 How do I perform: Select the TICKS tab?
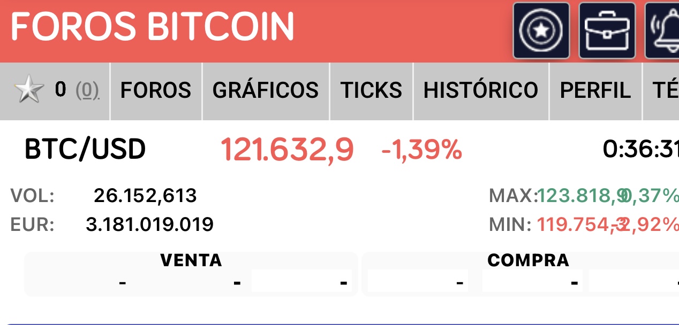tap(371, 90)
